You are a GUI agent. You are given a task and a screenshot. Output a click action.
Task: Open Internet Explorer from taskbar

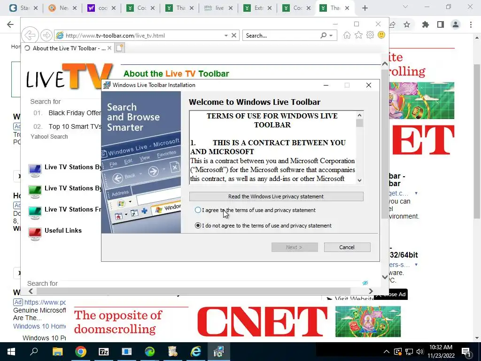(196, 352)
